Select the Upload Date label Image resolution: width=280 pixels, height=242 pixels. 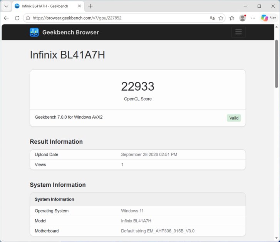(x=47, y=154)
